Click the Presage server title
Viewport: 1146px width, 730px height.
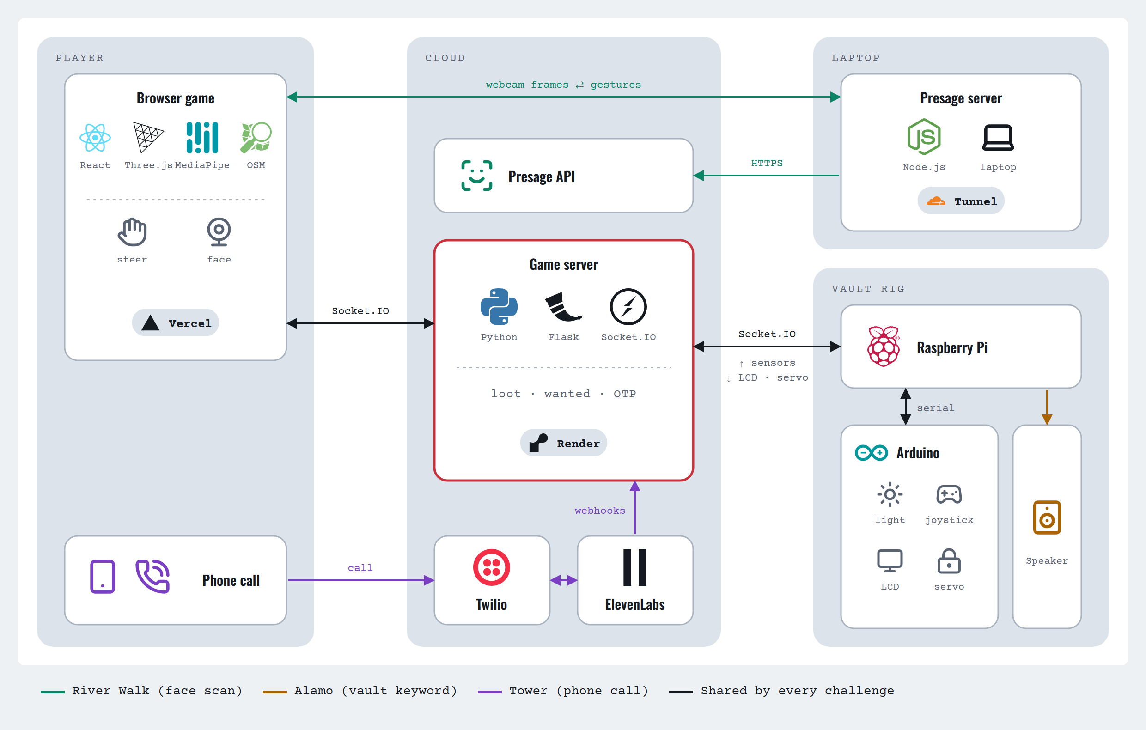point(961,98)
